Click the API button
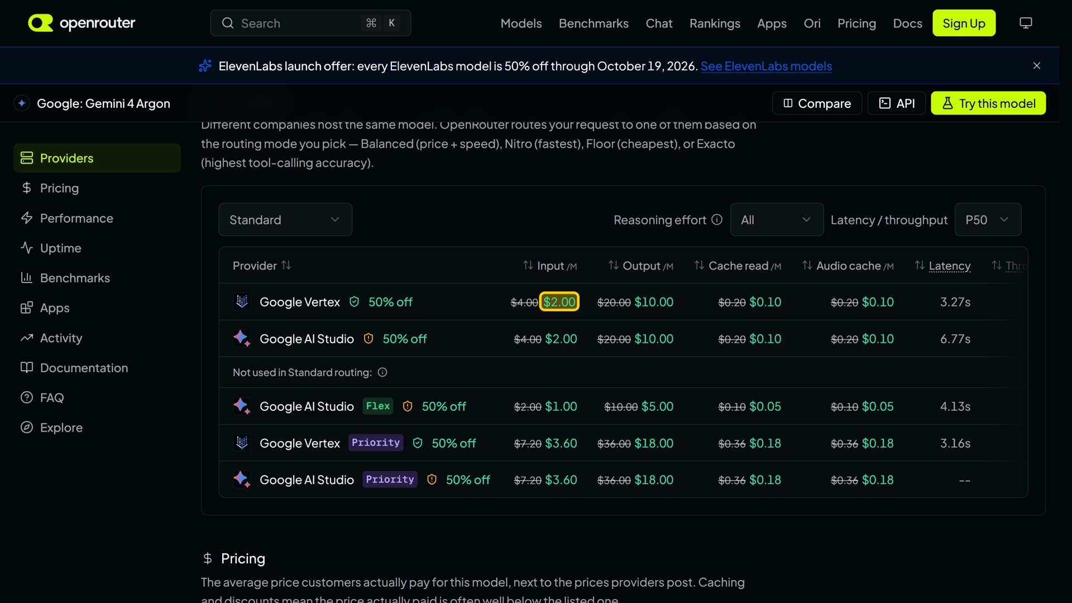The height and width of the screenshot is (603, 1072). click(897, 103)
